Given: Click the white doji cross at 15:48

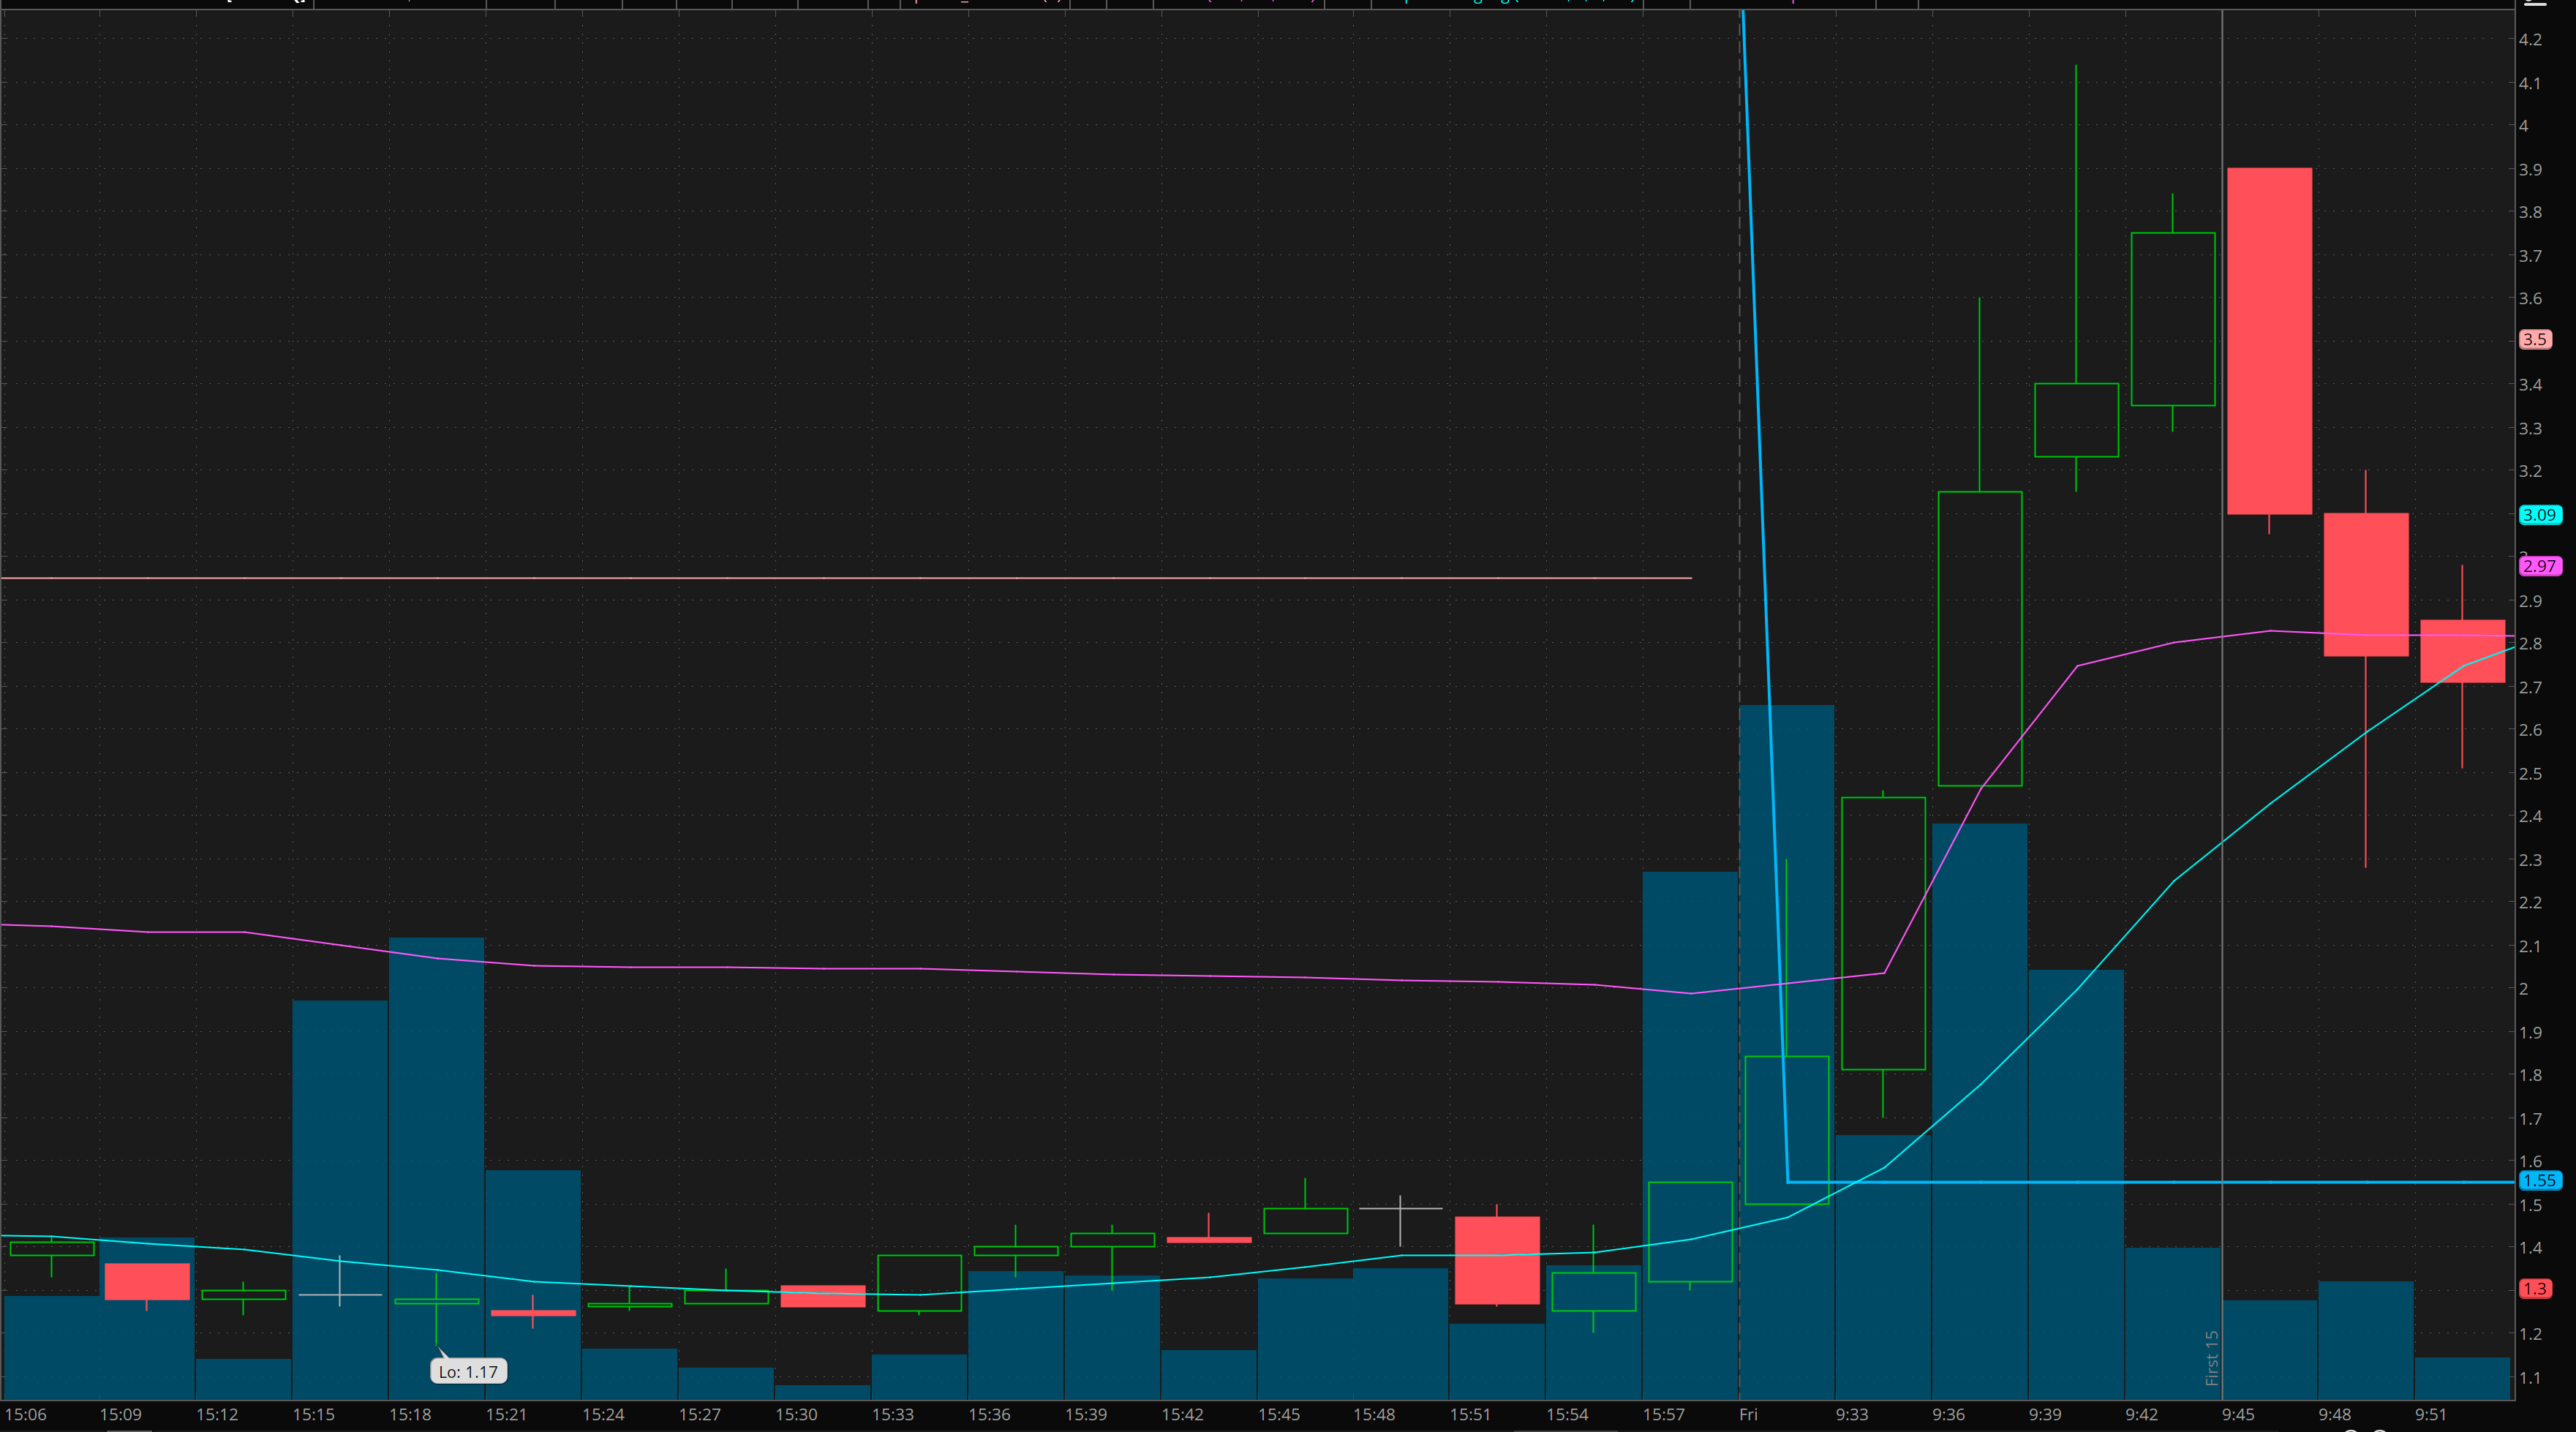Looking at the screenshot, I should tap(1400, 1209).
